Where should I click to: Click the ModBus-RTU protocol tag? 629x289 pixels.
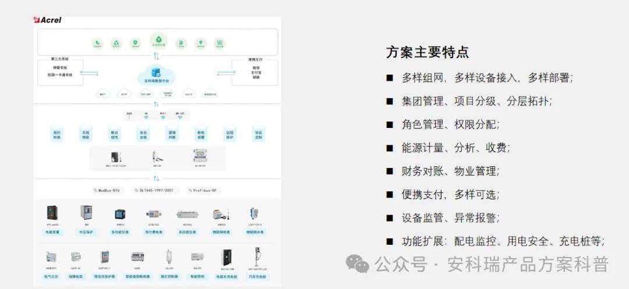[107, 191]
